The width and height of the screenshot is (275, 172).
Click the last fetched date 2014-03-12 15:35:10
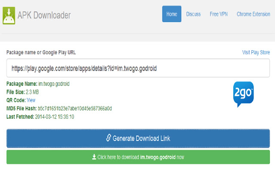pos(55,117)
